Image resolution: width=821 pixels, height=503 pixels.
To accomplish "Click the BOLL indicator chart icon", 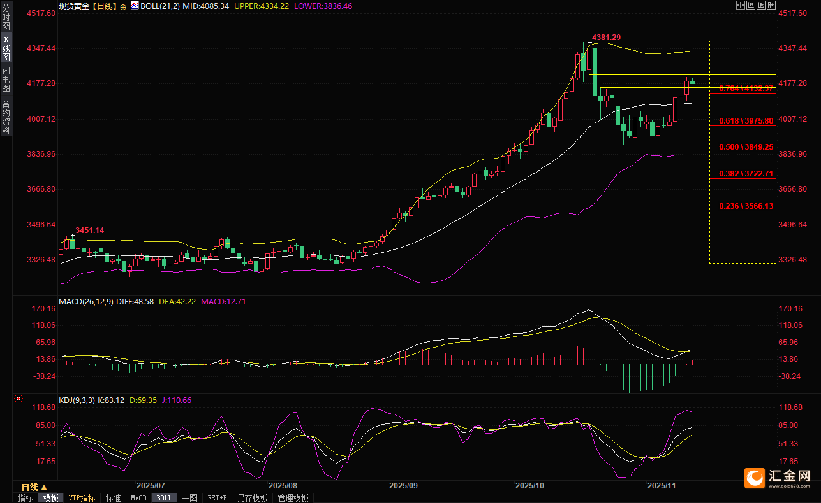I will pos(135,5).
